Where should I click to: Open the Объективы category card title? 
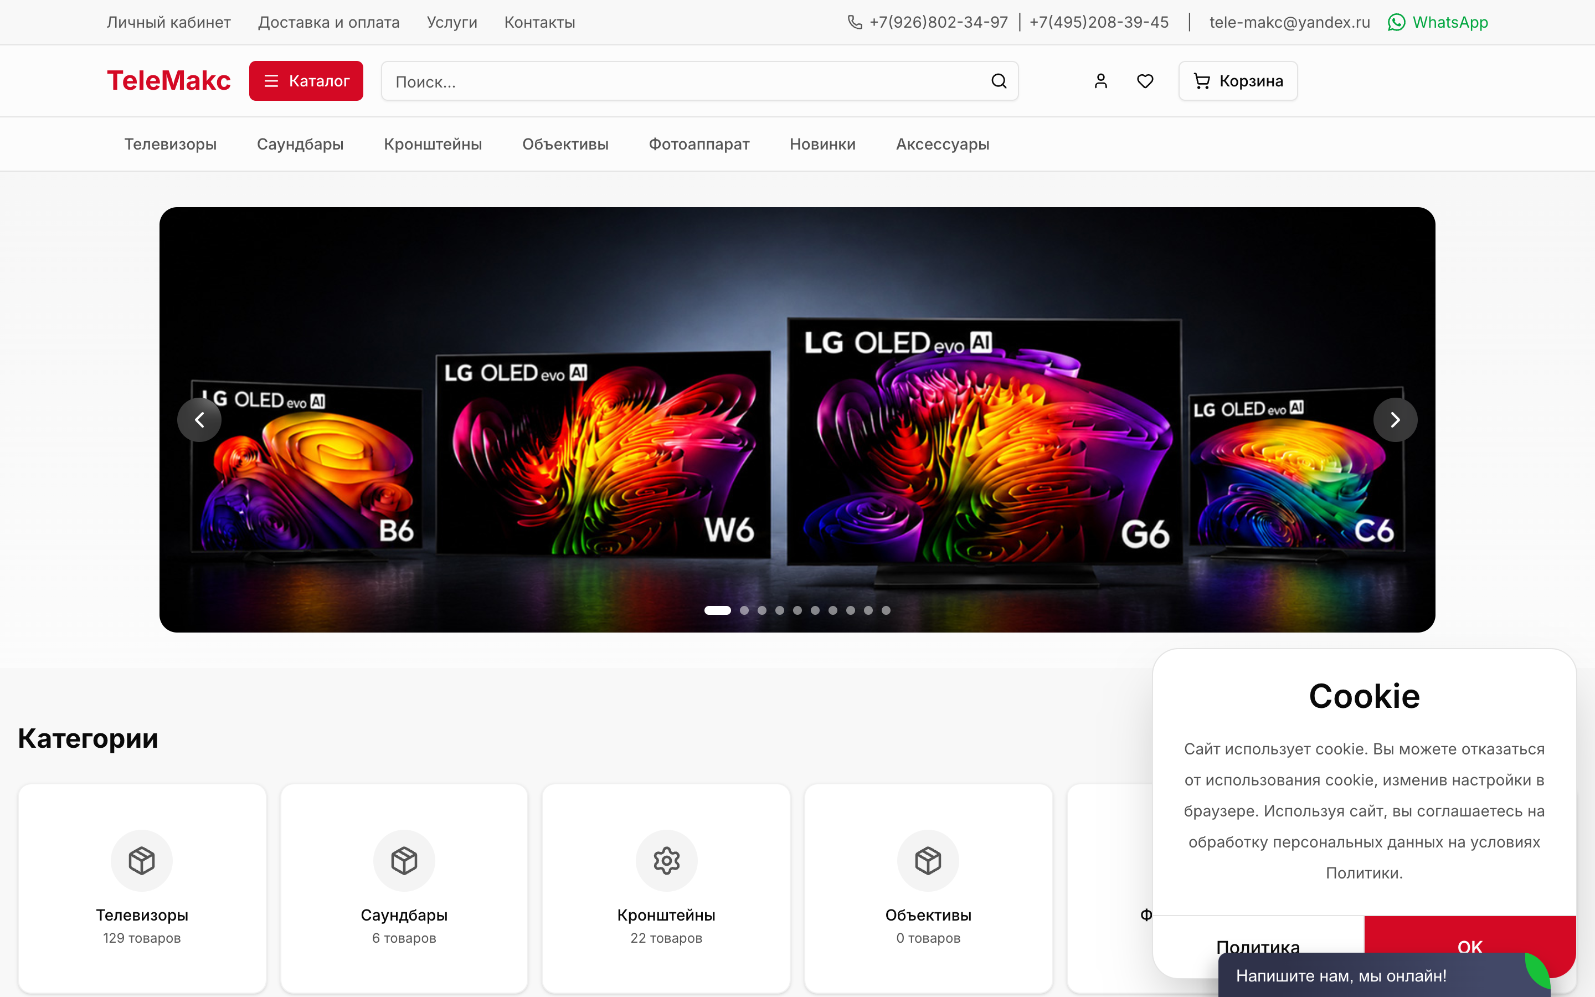click(x=928, y=915)
